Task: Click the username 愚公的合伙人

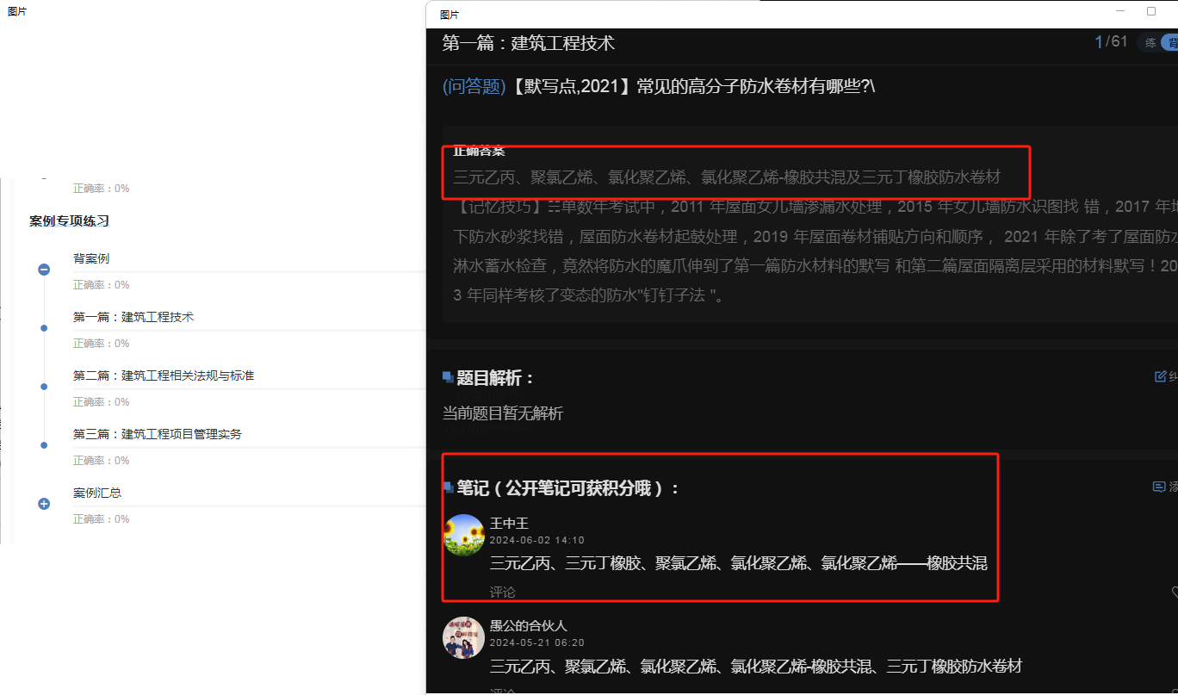Action: click(529, 626)
